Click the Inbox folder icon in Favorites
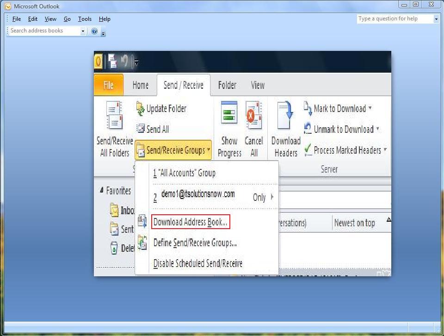Screen dimensions: 444x336 point(114,210)
